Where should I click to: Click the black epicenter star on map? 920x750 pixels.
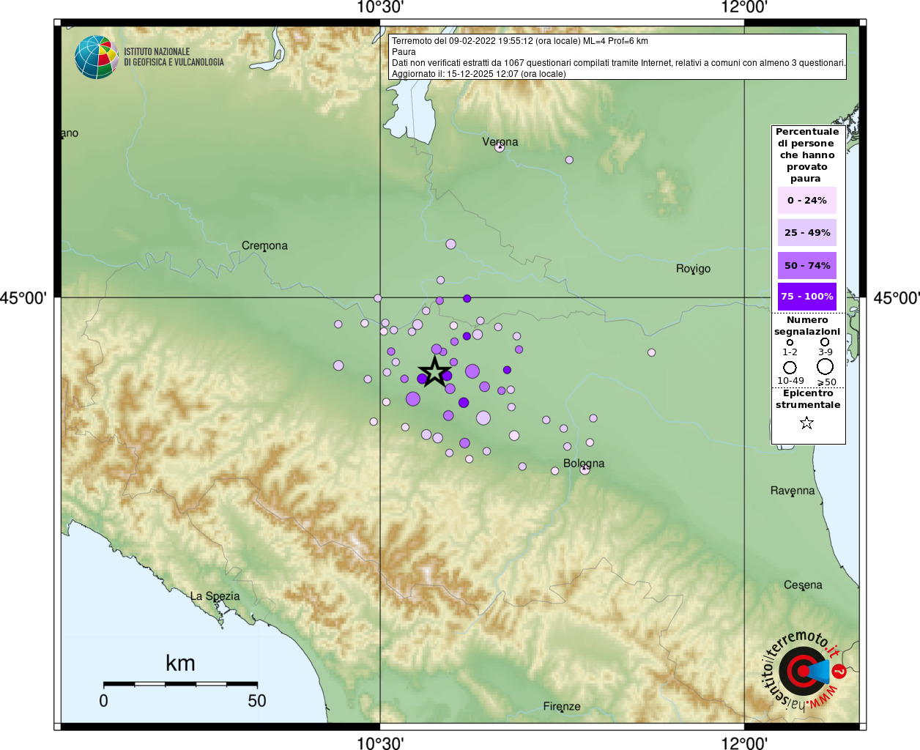coord(434,371)
